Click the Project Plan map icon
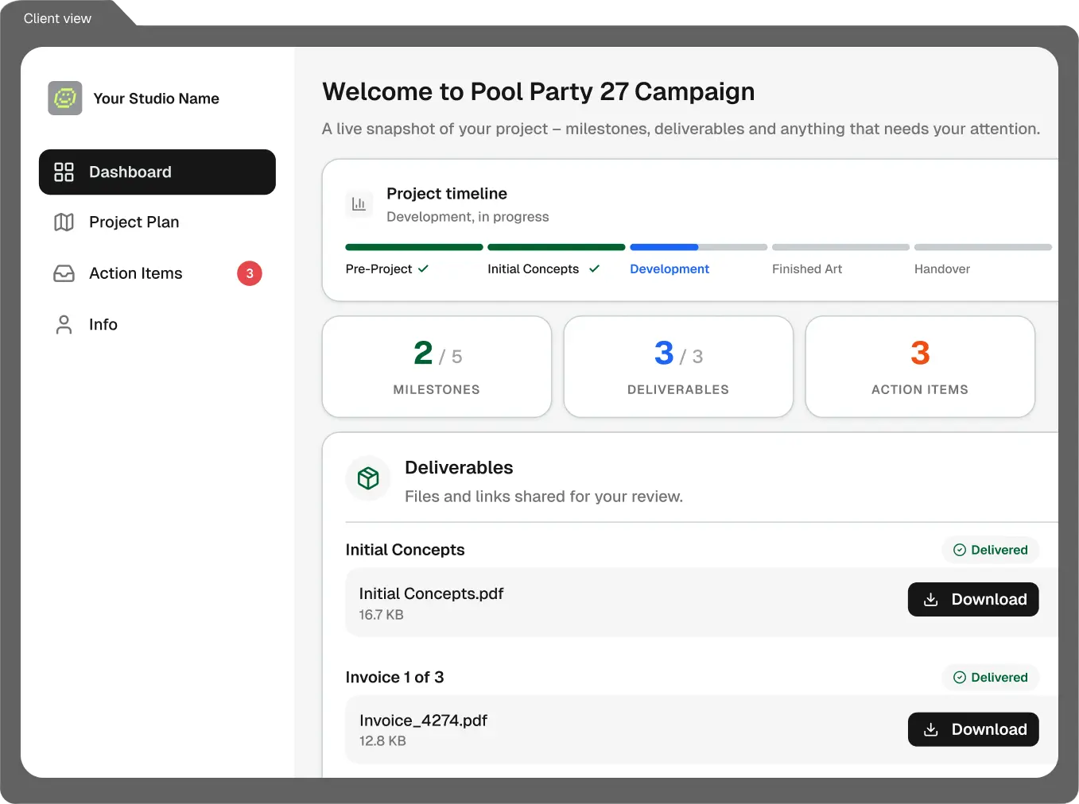This screenshot has height=804, width=1079. (64, 222)
